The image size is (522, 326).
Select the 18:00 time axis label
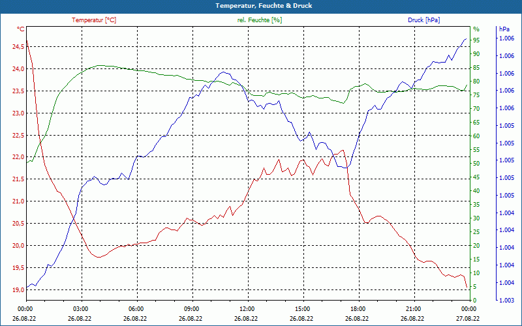(357, 308)
